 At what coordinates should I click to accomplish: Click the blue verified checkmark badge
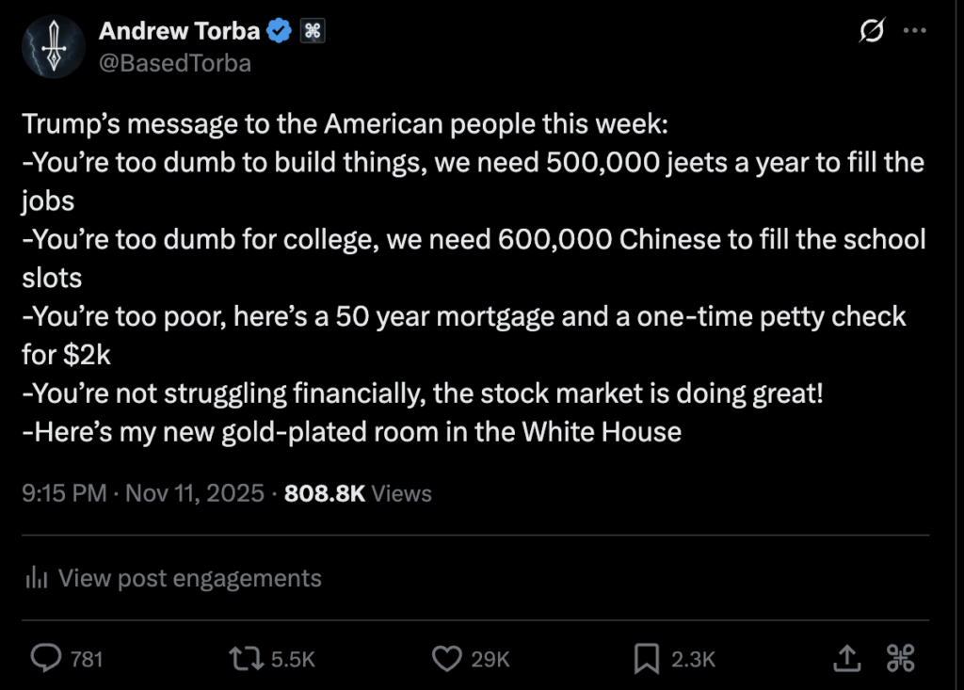point(279,31)
